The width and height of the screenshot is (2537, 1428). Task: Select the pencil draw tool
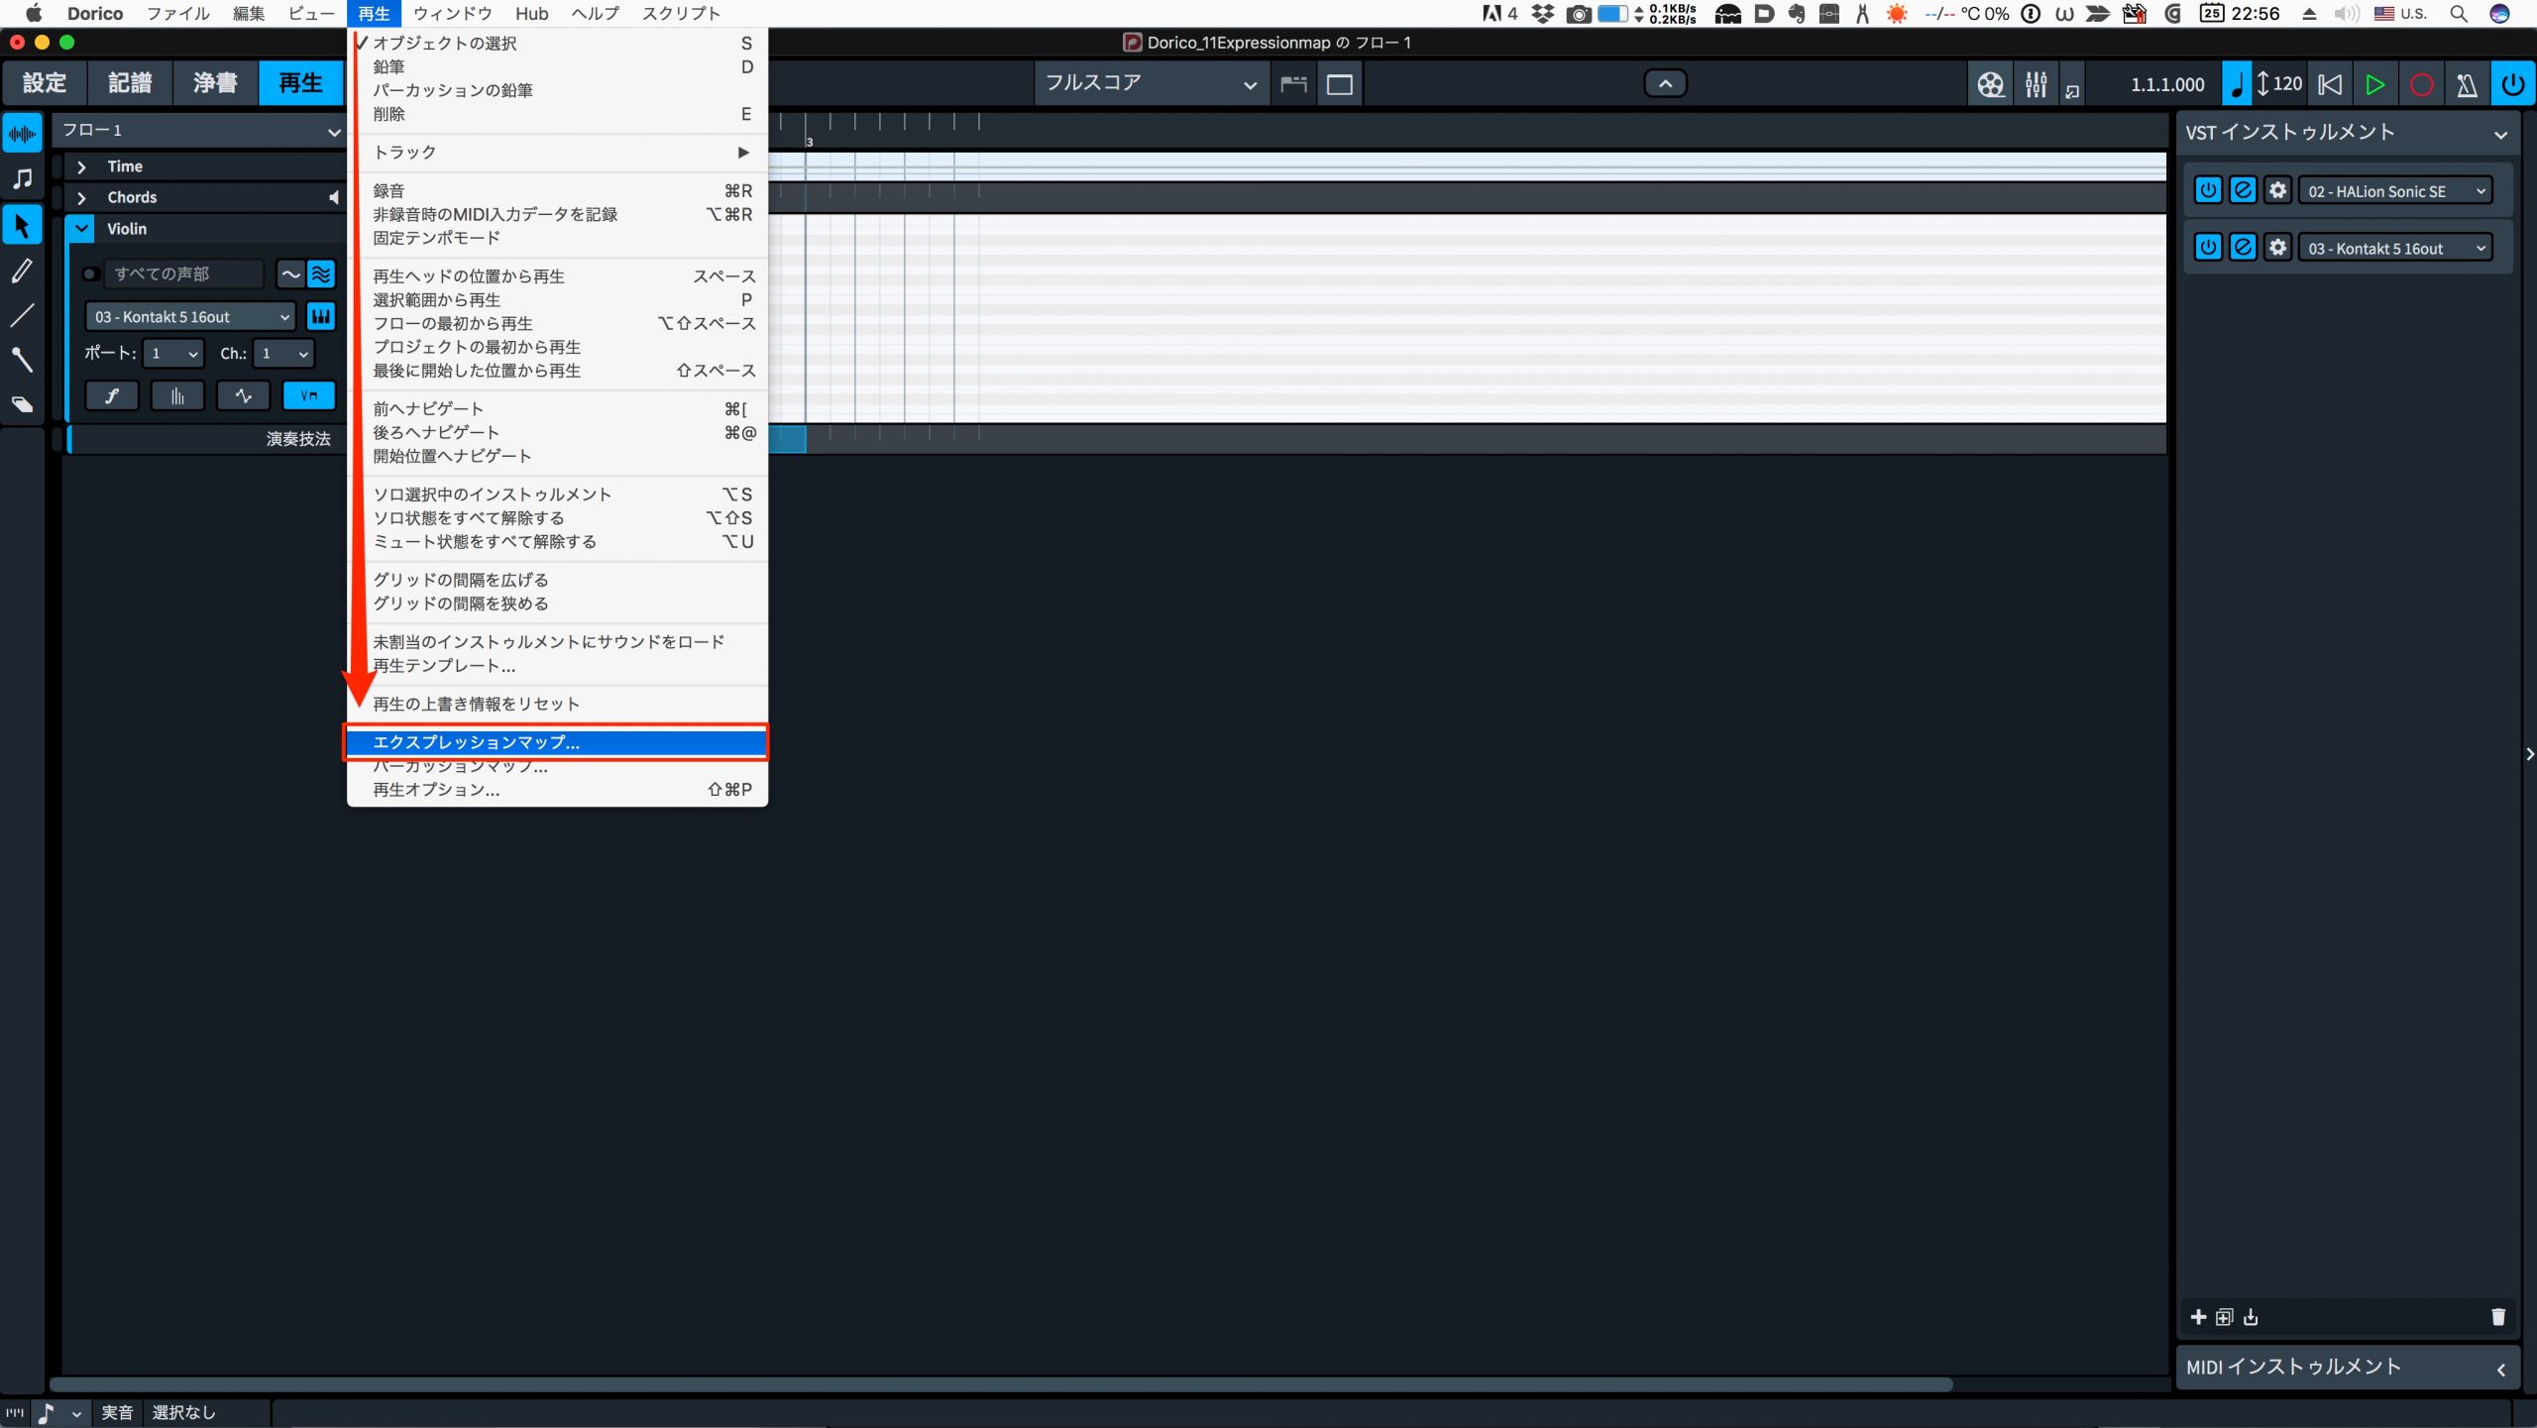tap(22, 271)
